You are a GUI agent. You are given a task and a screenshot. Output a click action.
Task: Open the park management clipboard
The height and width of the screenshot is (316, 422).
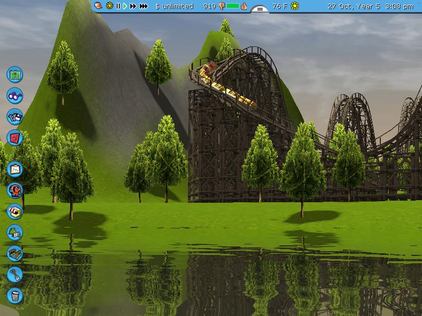coord(15,169)
